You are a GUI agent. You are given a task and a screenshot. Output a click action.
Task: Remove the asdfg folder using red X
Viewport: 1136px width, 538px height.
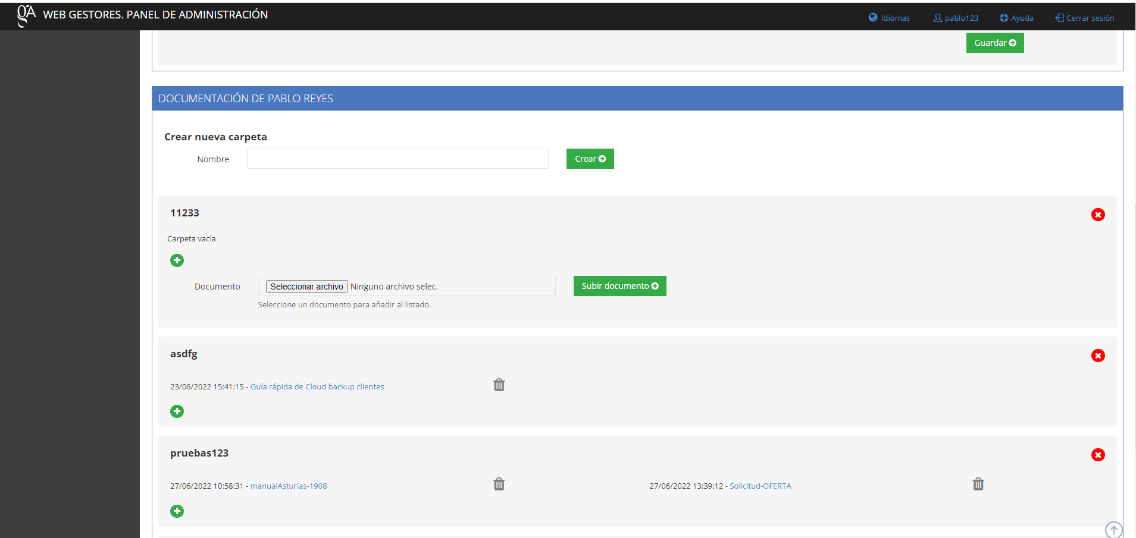coord(1098,355)
